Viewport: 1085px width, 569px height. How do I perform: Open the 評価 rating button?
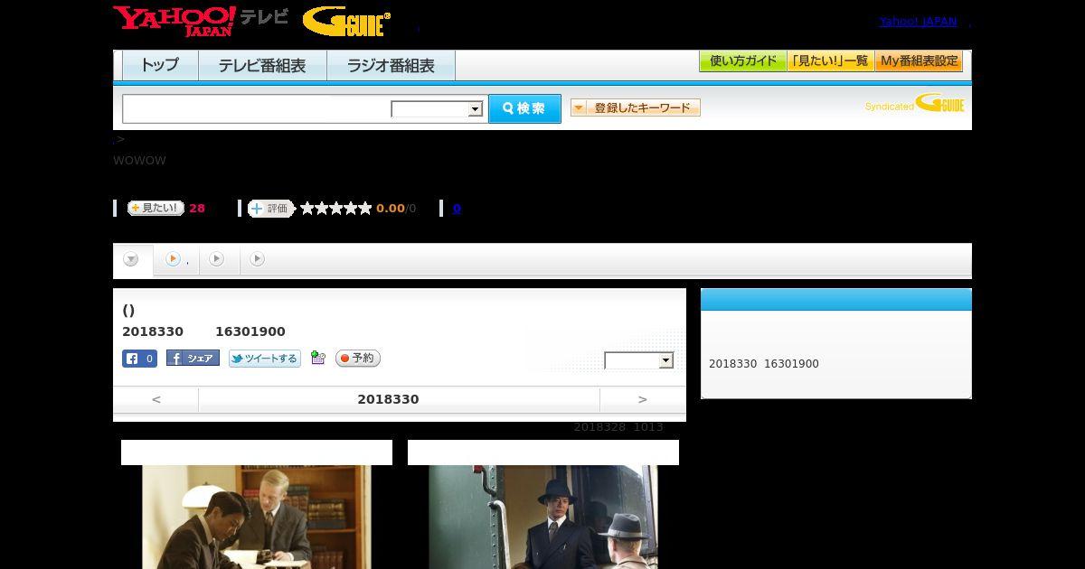point(271,209)
